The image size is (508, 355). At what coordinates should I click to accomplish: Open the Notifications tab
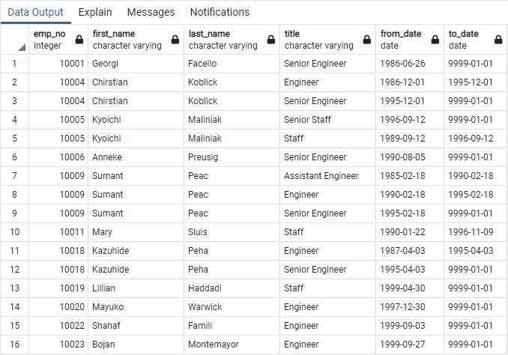pos(220,12)
